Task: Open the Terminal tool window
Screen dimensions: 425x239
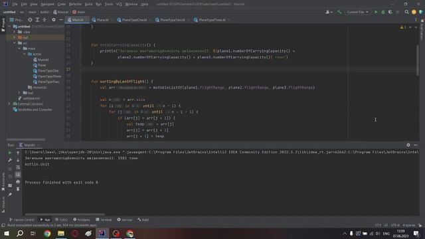Action: [x=104, y=220]
